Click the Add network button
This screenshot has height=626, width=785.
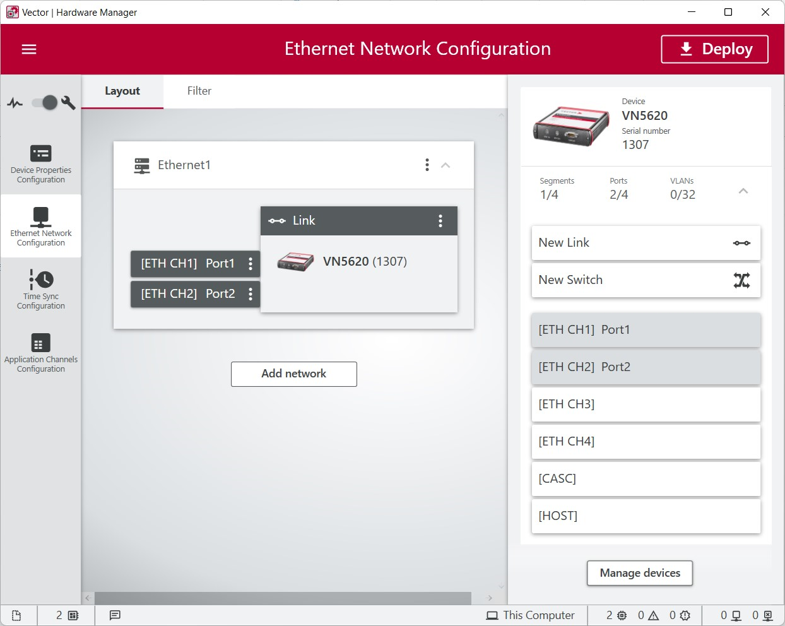pos(293,374)
